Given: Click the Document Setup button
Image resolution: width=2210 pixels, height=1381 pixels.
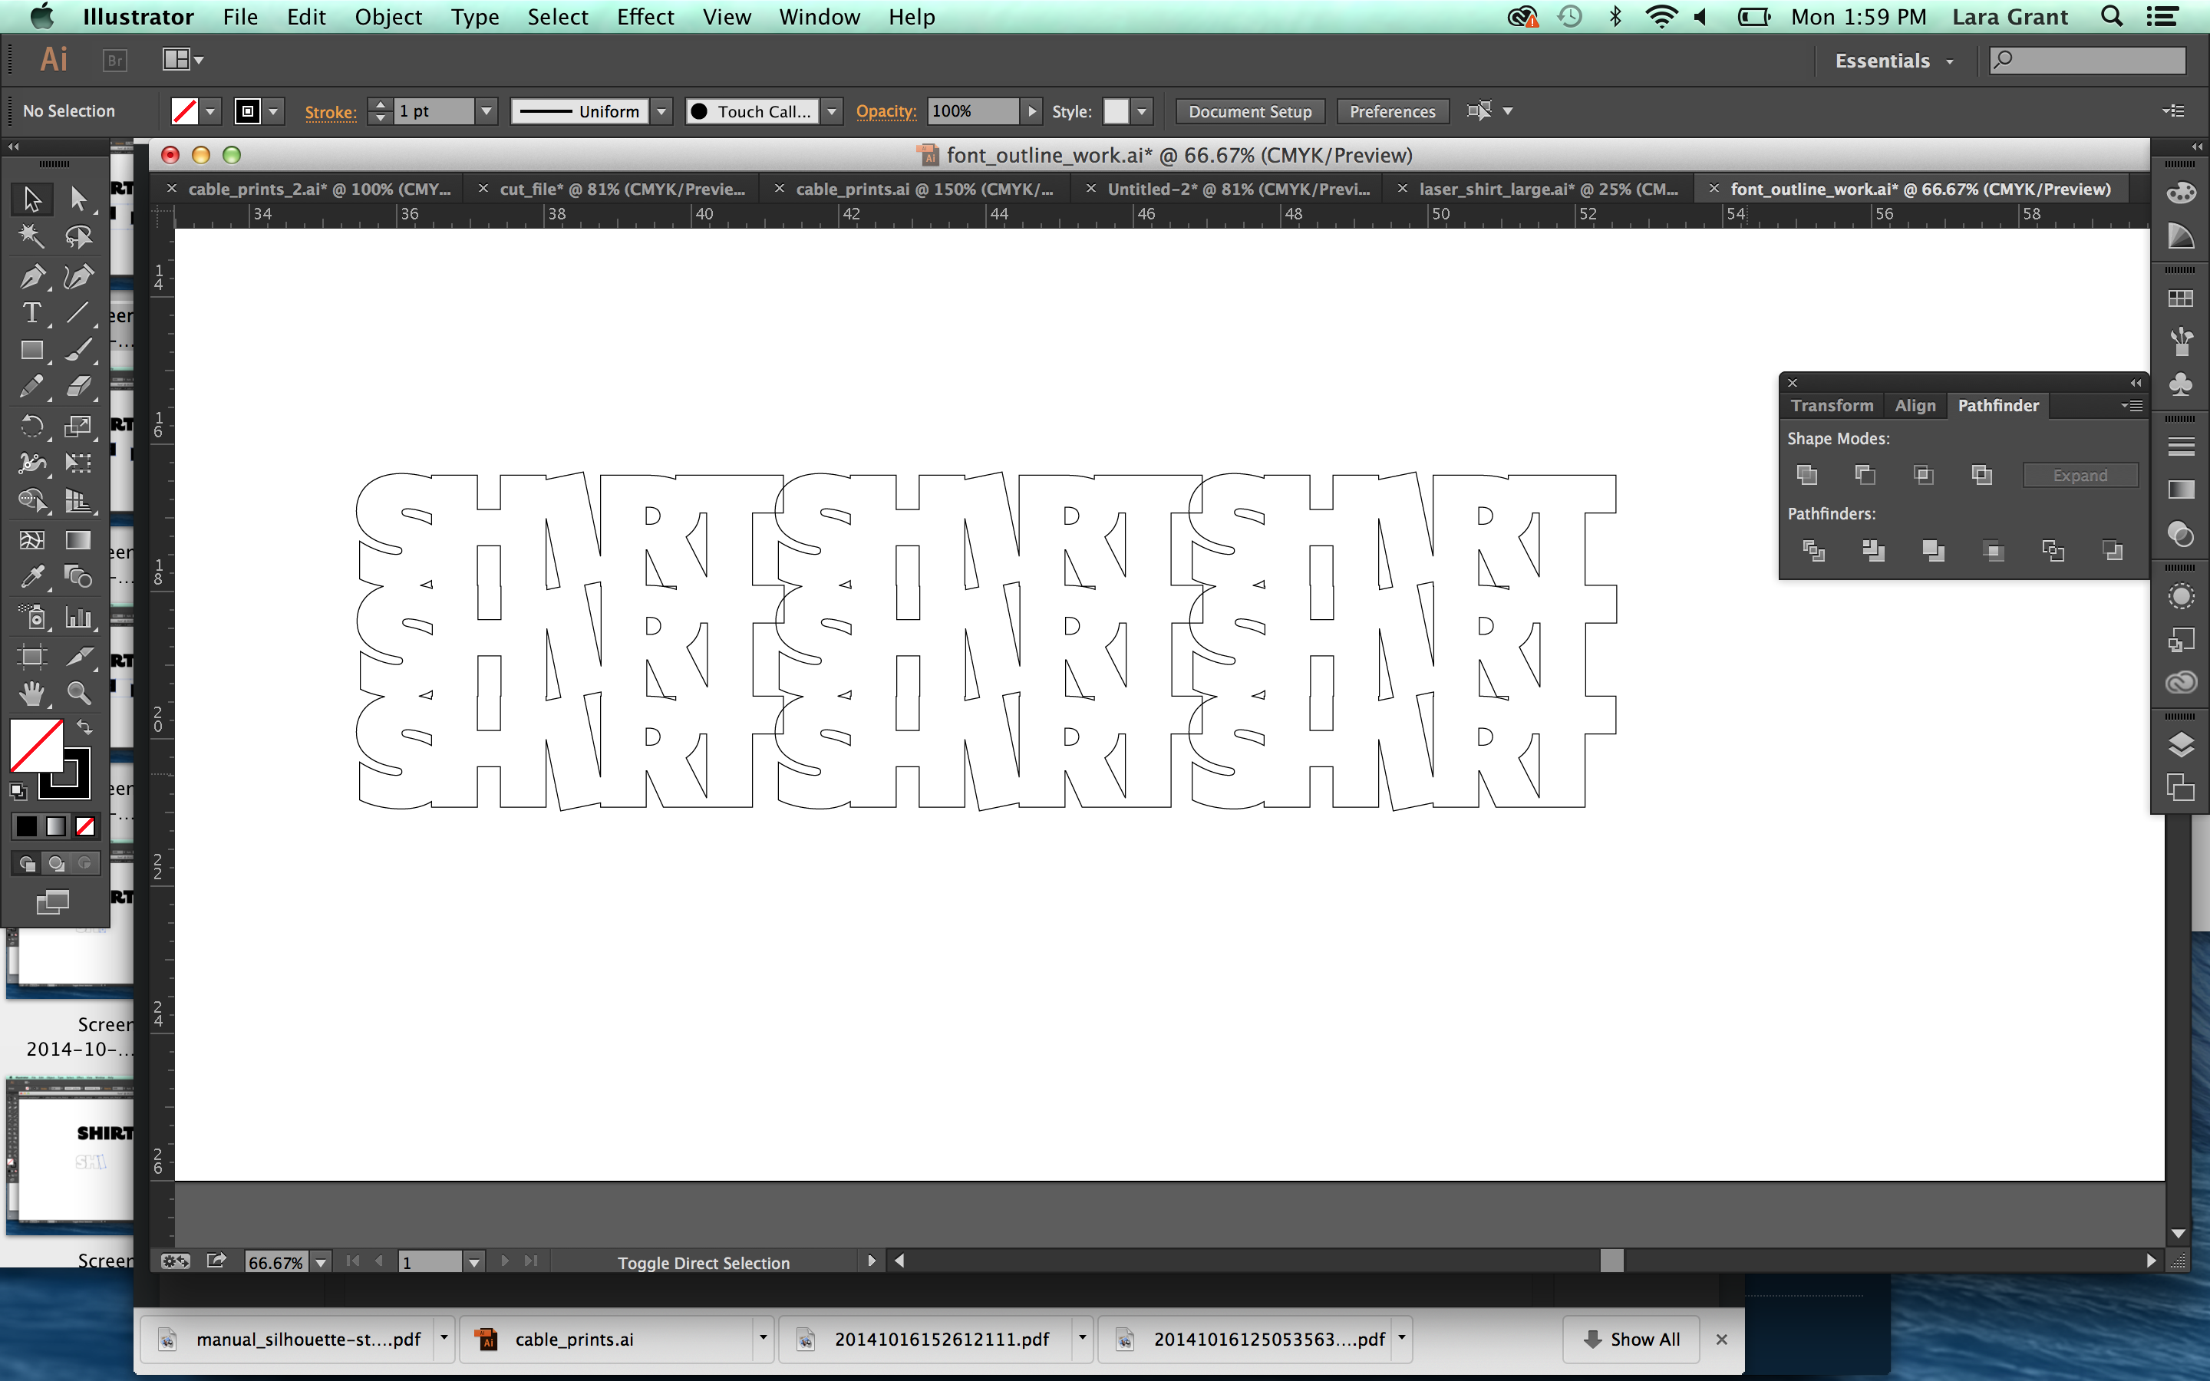Looking at the screenshot, I should [1249, 111].
